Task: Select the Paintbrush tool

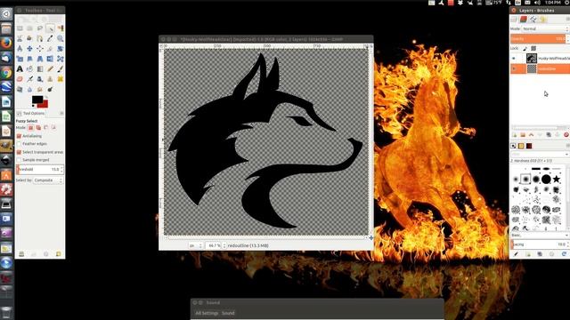Action: pos(61,69)
